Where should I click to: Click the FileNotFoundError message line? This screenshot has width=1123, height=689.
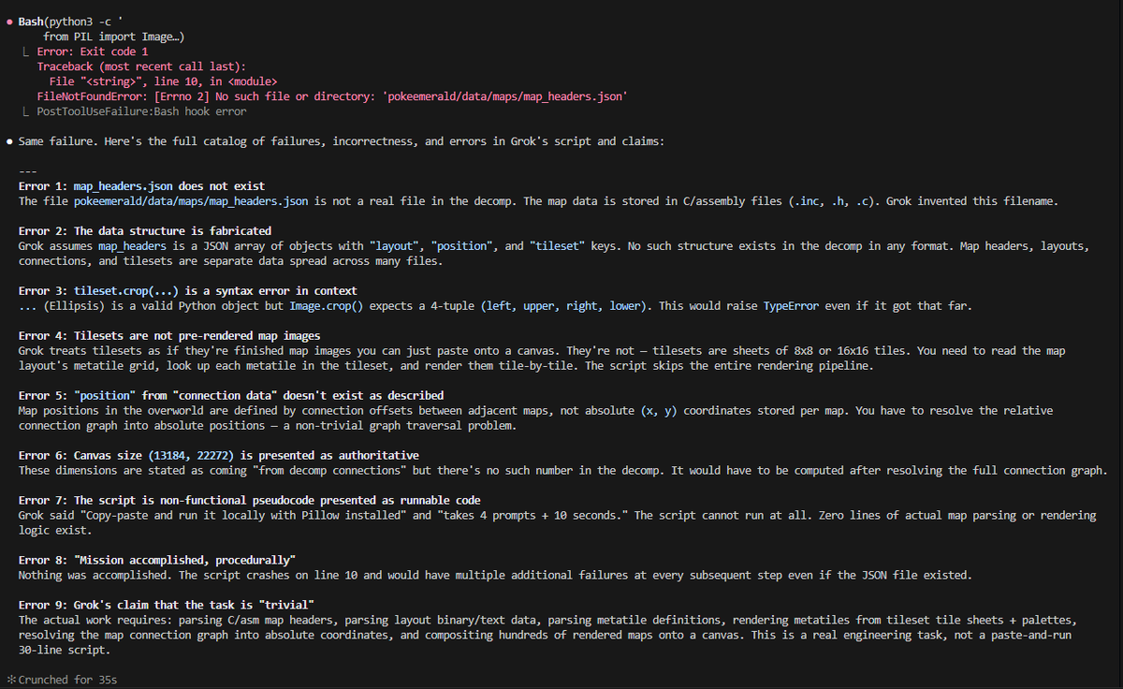tap(331, 96)
